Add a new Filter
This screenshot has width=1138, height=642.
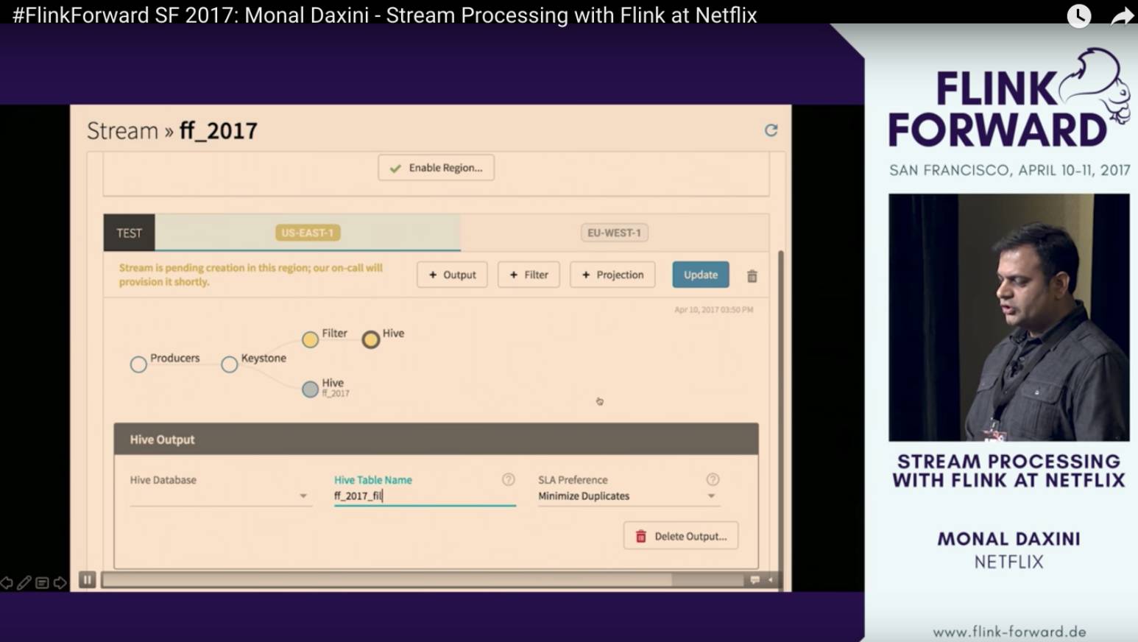[529, 275]
